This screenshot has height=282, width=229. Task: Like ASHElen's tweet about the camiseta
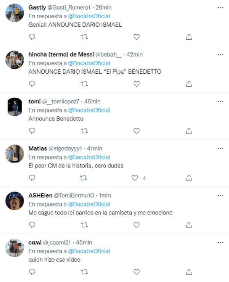[x=136, y=225]
